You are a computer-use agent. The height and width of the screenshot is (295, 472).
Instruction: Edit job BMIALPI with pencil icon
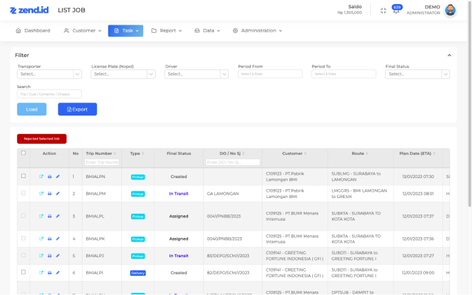58,273
